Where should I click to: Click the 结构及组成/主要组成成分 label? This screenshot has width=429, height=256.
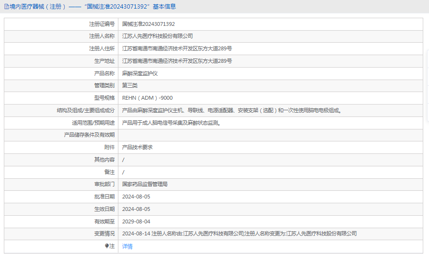pyautogui.click(x=86, y=110)
